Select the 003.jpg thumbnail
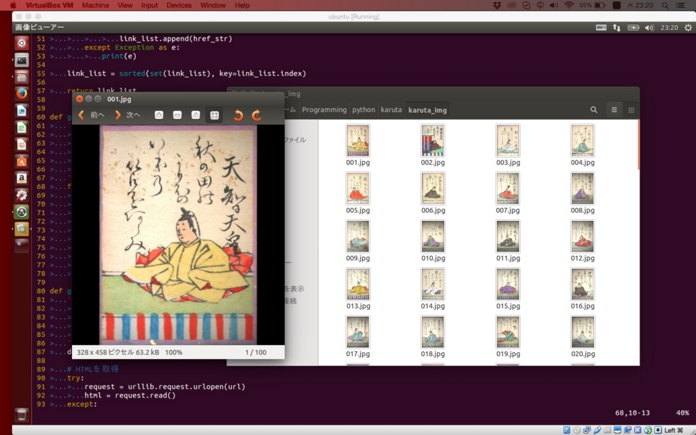The image size is (696, 435). coord(508,141)
